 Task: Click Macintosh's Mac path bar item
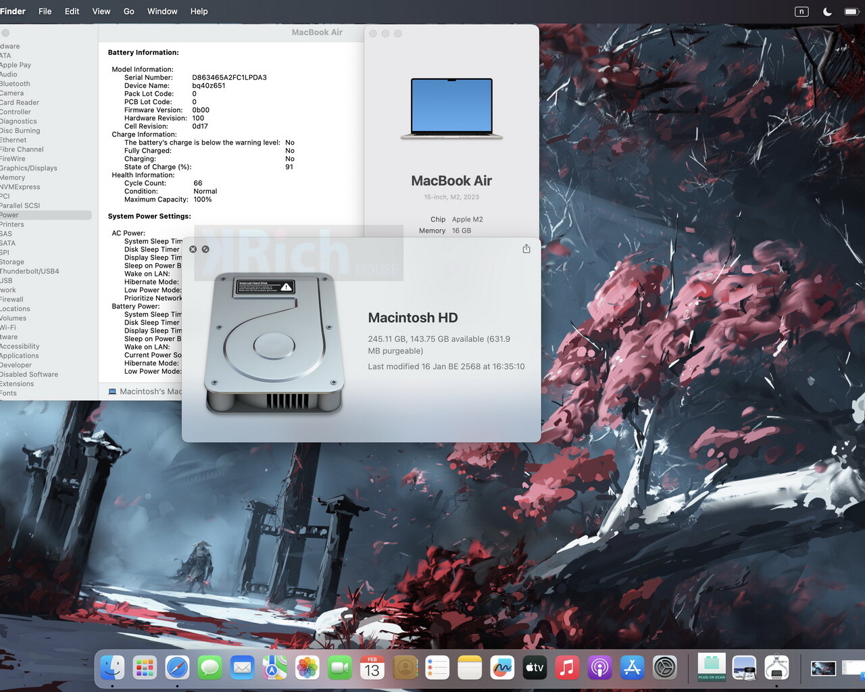coord(145,391)
